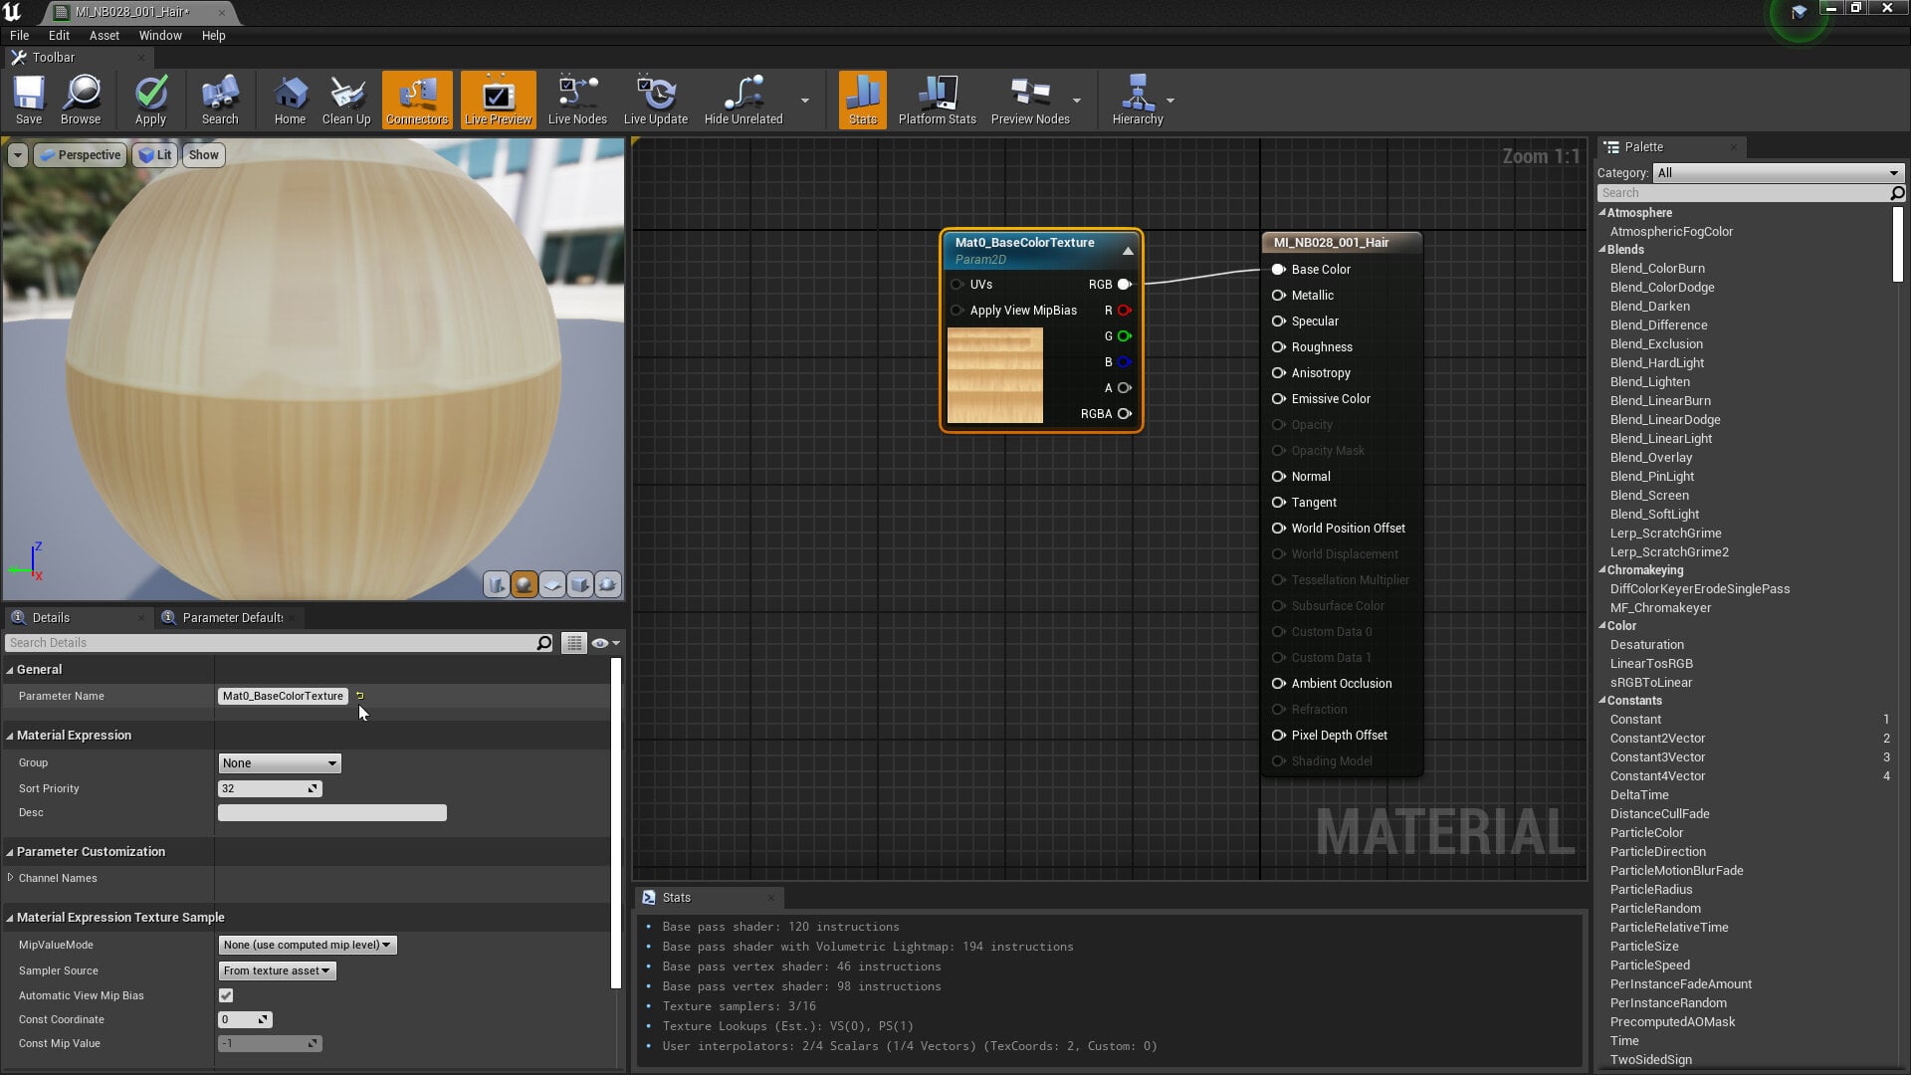Click the viewport Show button
The height and width of the screenshot is (1075, 1911).
tap(204, 155)
